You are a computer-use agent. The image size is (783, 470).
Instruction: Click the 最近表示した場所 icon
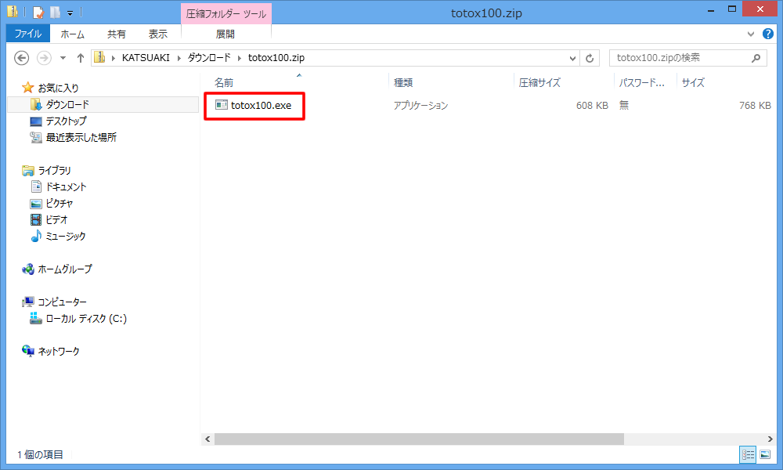[x=36, y=137]
